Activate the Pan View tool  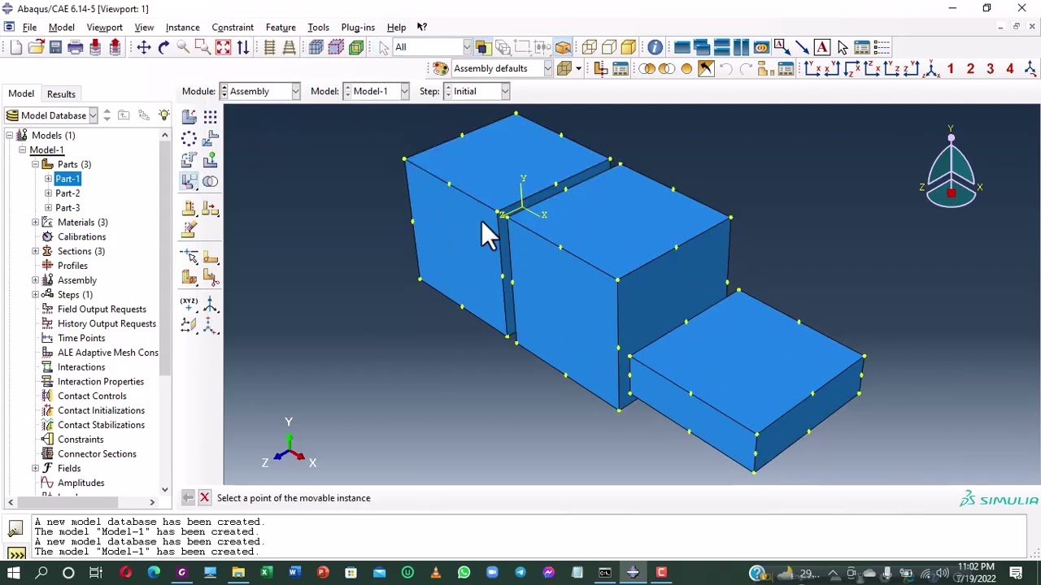click(144, 47)
